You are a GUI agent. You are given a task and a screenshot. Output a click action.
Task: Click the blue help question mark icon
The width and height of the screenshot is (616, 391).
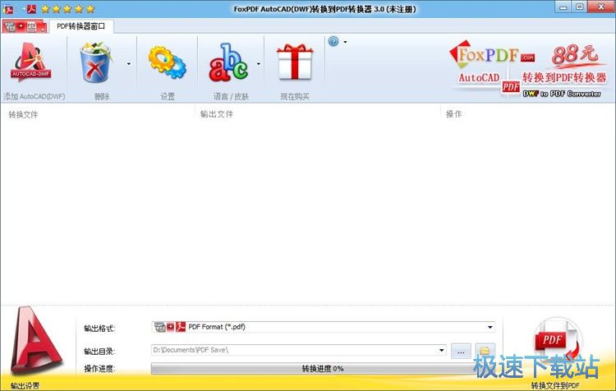point(333,41)
